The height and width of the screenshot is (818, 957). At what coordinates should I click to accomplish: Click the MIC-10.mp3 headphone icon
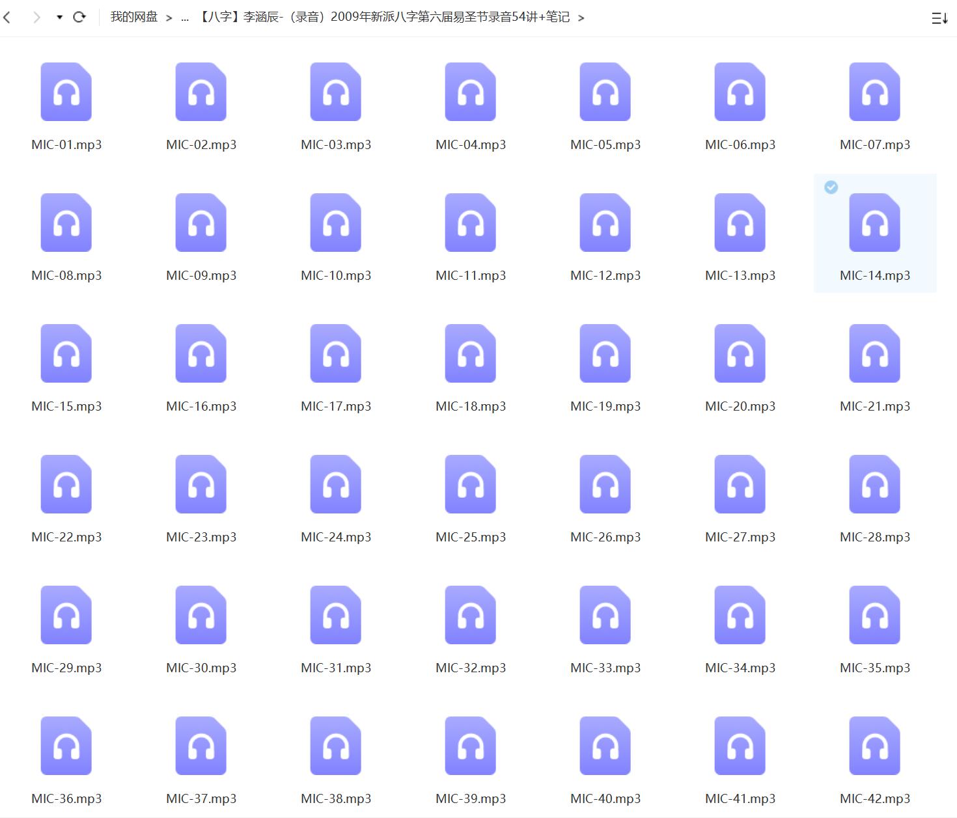point(336,223)
